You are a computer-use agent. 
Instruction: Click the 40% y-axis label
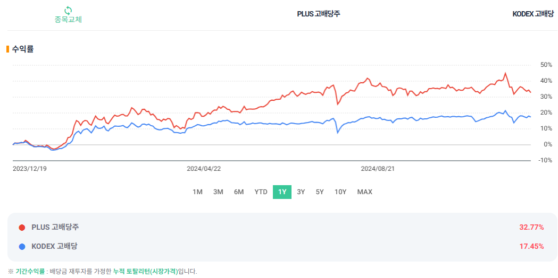(x=546, y=81)
